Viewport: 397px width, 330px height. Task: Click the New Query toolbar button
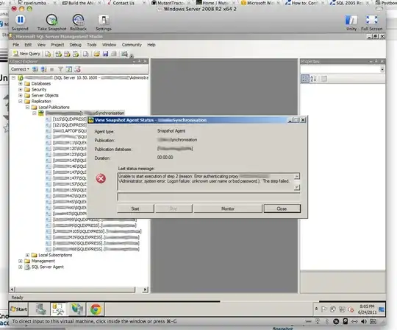(x=27, y=54)
